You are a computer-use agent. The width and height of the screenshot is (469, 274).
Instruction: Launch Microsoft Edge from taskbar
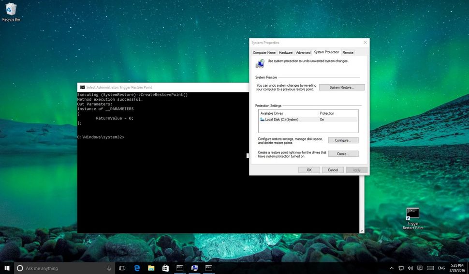[x=137, y=268]
